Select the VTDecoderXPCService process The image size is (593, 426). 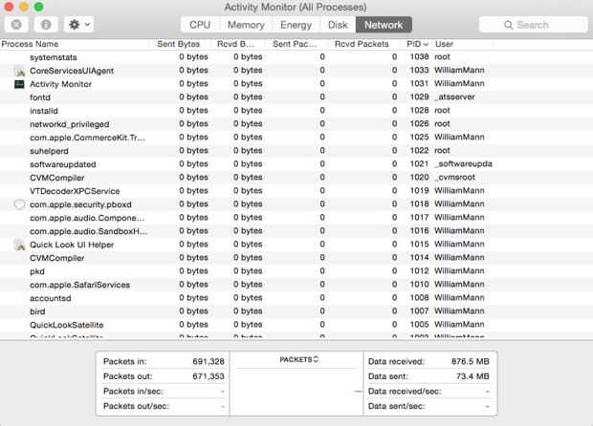point(296,191)
